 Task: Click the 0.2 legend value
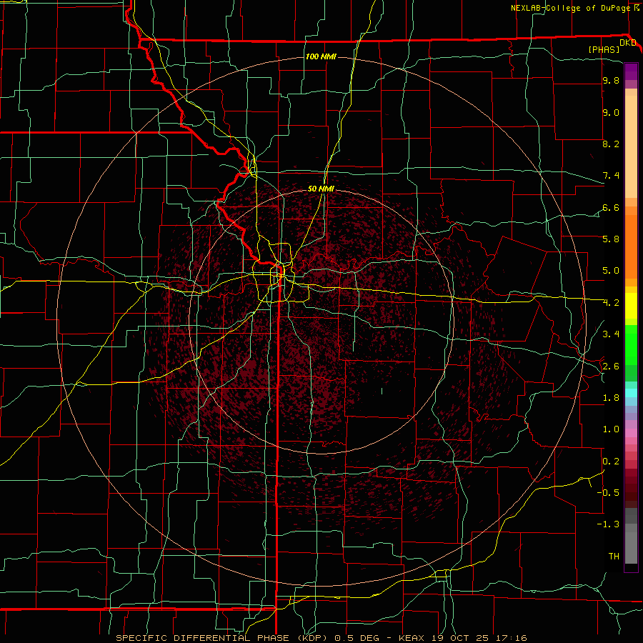click(x=611, y=462)
